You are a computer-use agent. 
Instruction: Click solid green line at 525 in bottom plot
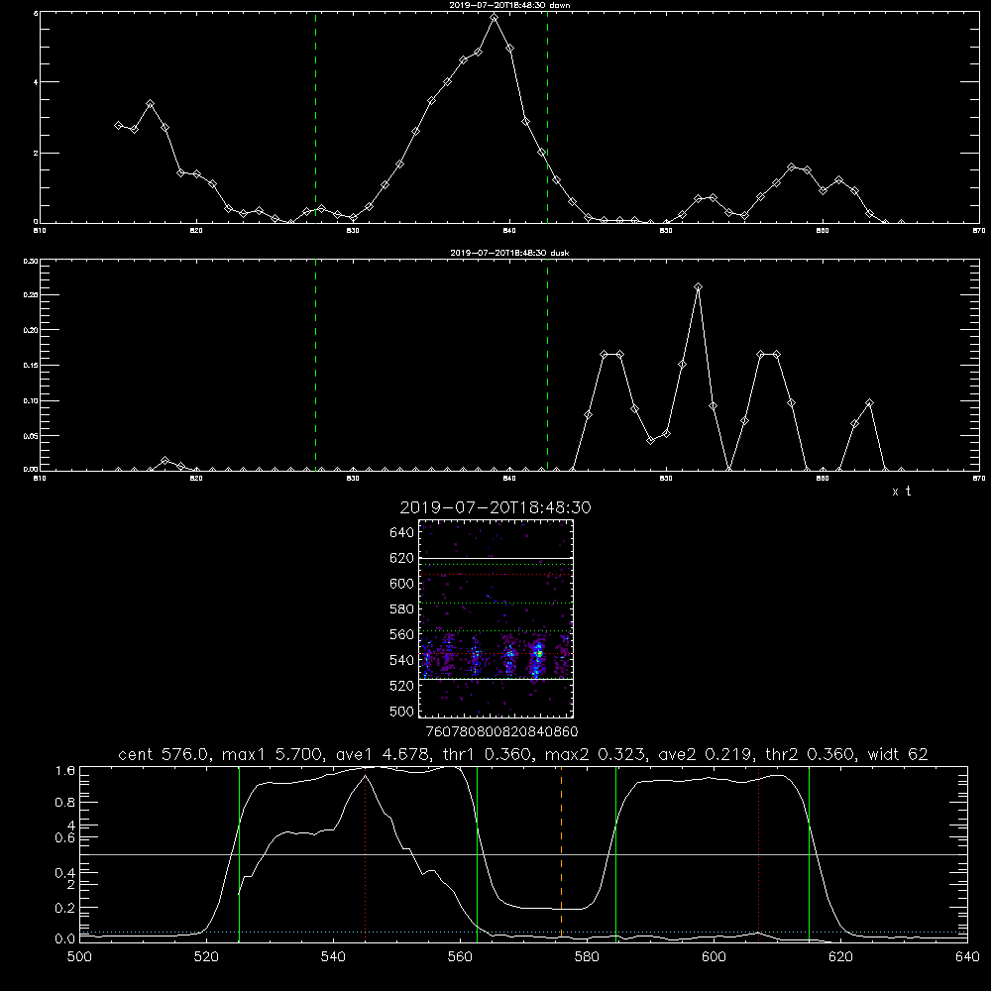[239, 854]
